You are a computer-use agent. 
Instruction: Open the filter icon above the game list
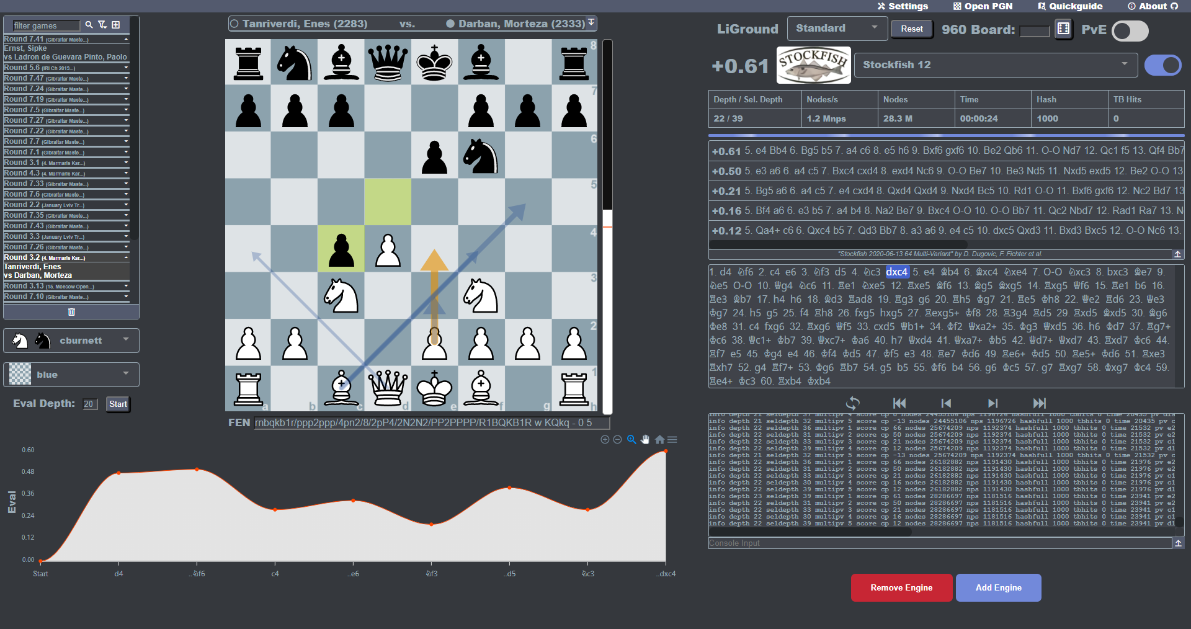[102, 24]
